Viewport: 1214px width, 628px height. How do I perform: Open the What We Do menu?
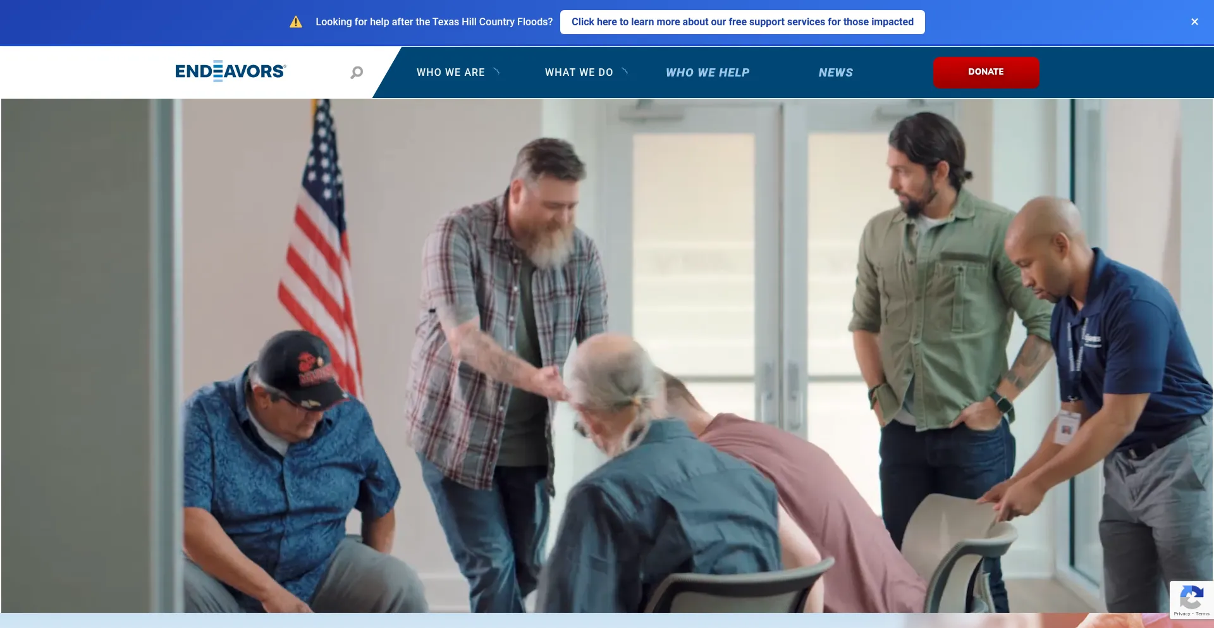[579, 73]
